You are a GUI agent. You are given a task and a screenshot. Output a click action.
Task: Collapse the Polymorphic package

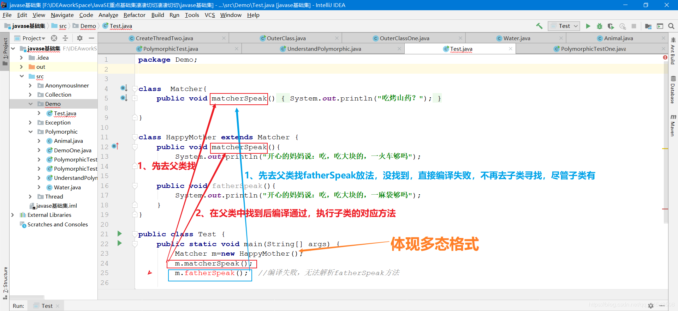pyautogui.click(x=30, y=132)
